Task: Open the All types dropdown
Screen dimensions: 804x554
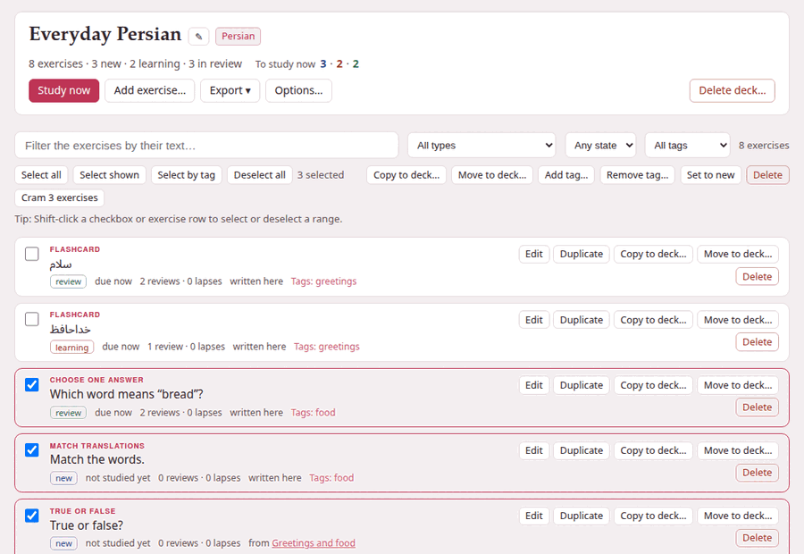Action: click(482, 146)
